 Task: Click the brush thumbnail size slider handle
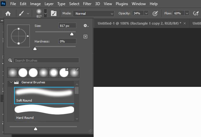click(36, 129)
